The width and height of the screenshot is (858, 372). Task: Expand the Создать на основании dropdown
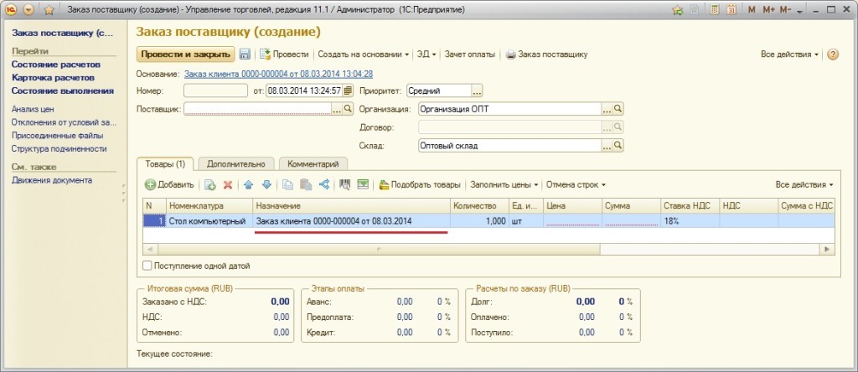(x=364, y=54)
